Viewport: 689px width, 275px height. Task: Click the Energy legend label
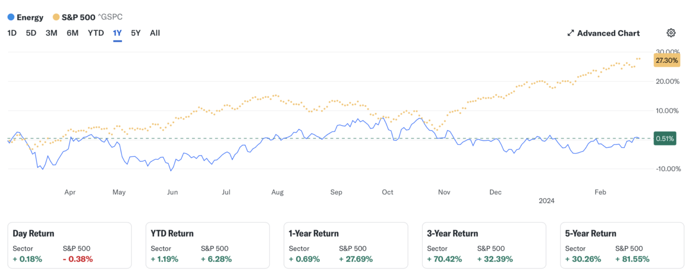click(30, 17)
